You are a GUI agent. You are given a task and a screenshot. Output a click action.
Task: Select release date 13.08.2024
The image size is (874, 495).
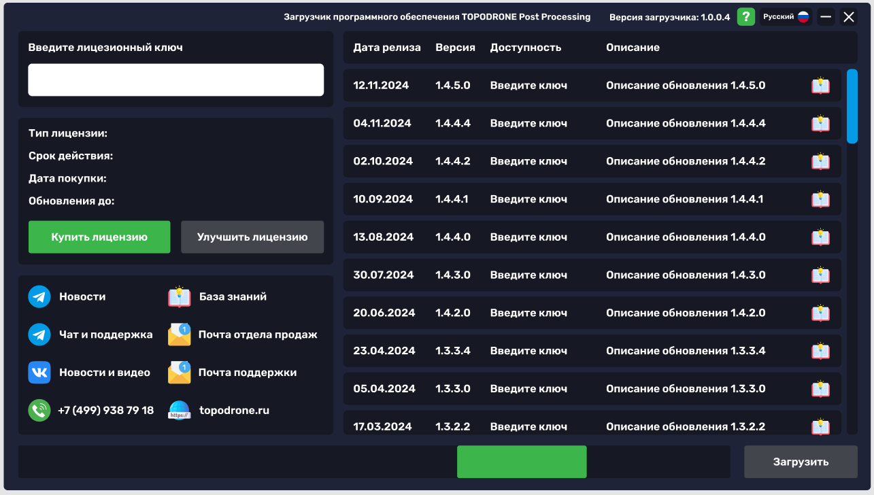[x=384, y=237]
